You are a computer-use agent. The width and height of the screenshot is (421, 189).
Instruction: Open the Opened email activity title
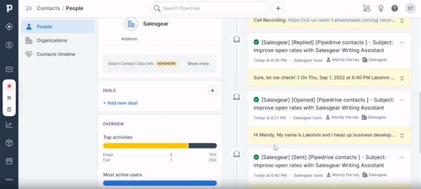click(x=324, y=104)
